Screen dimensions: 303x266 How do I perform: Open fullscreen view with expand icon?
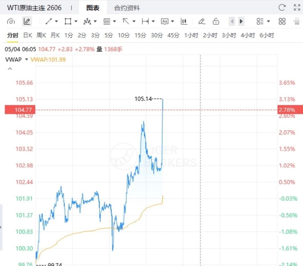(x=297, y=7)
